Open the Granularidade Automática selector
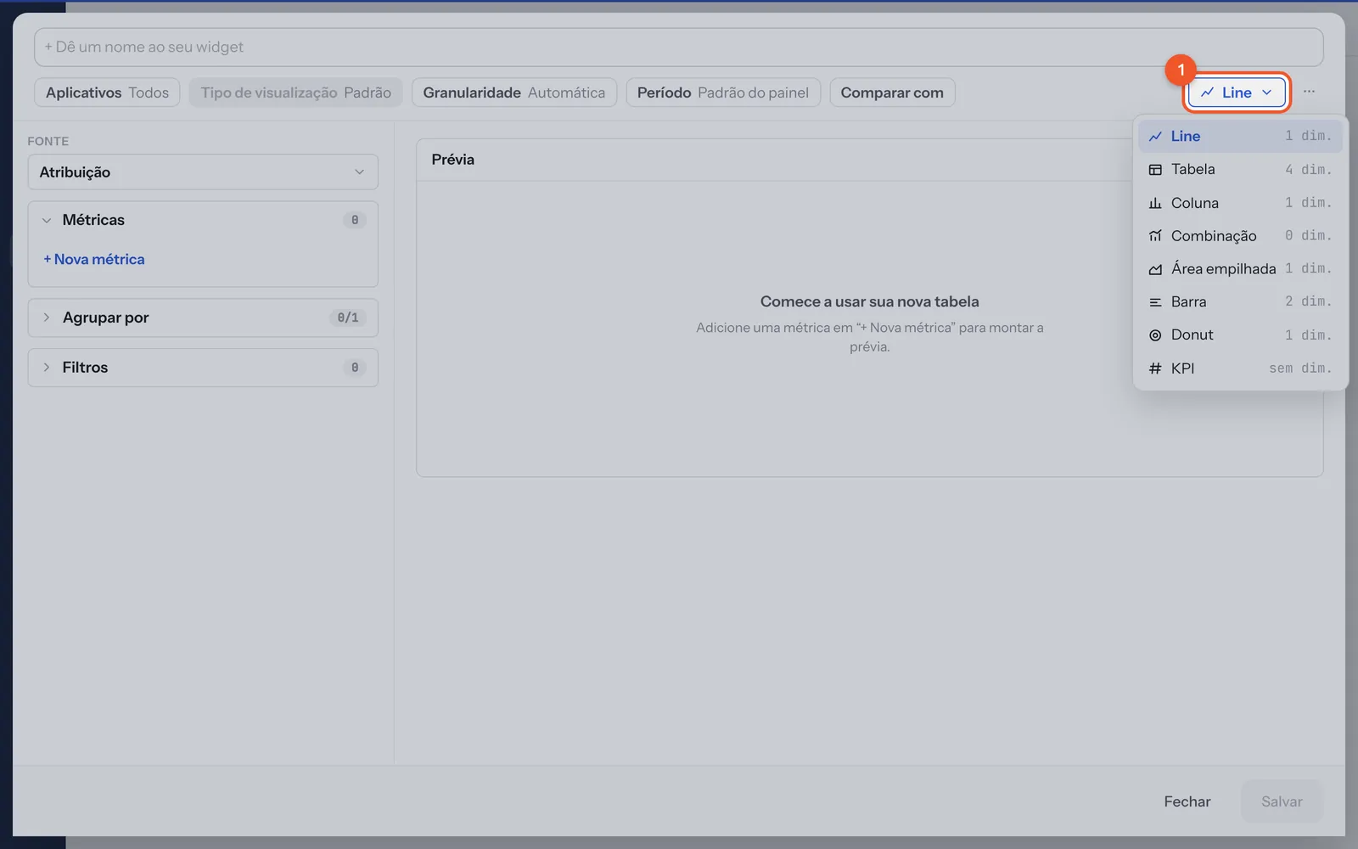The height and width of the screenshot is (849, 1358). click(x=514, y=93)
